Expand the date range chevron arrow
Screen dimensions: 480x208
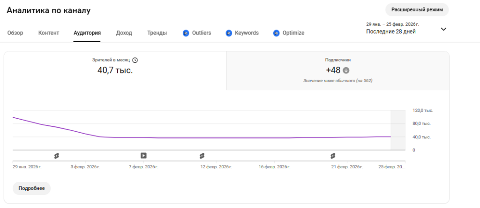tap(443, 29)
